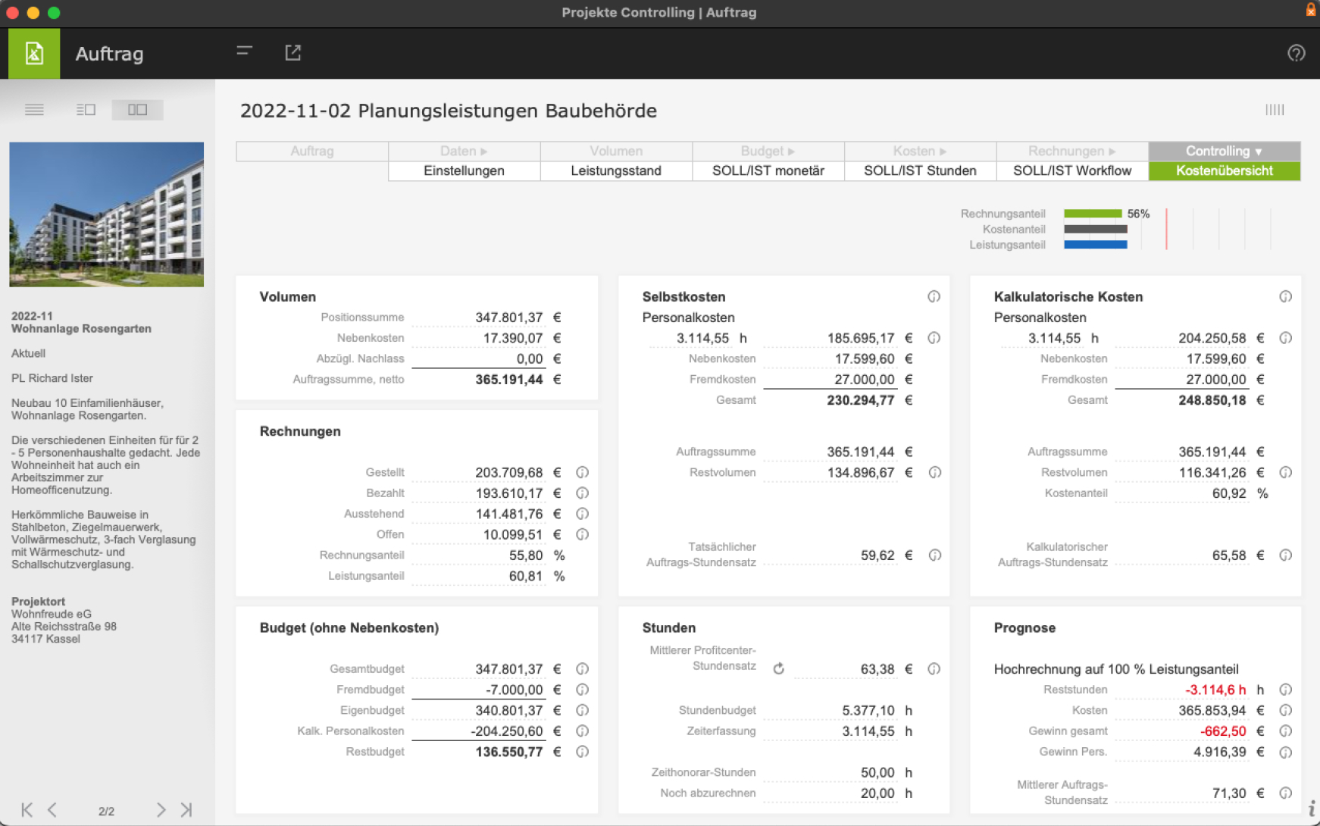This screenshot has height=826, width=1320.
Task: Switch to list-detail split view
Action: click(86, 110)
